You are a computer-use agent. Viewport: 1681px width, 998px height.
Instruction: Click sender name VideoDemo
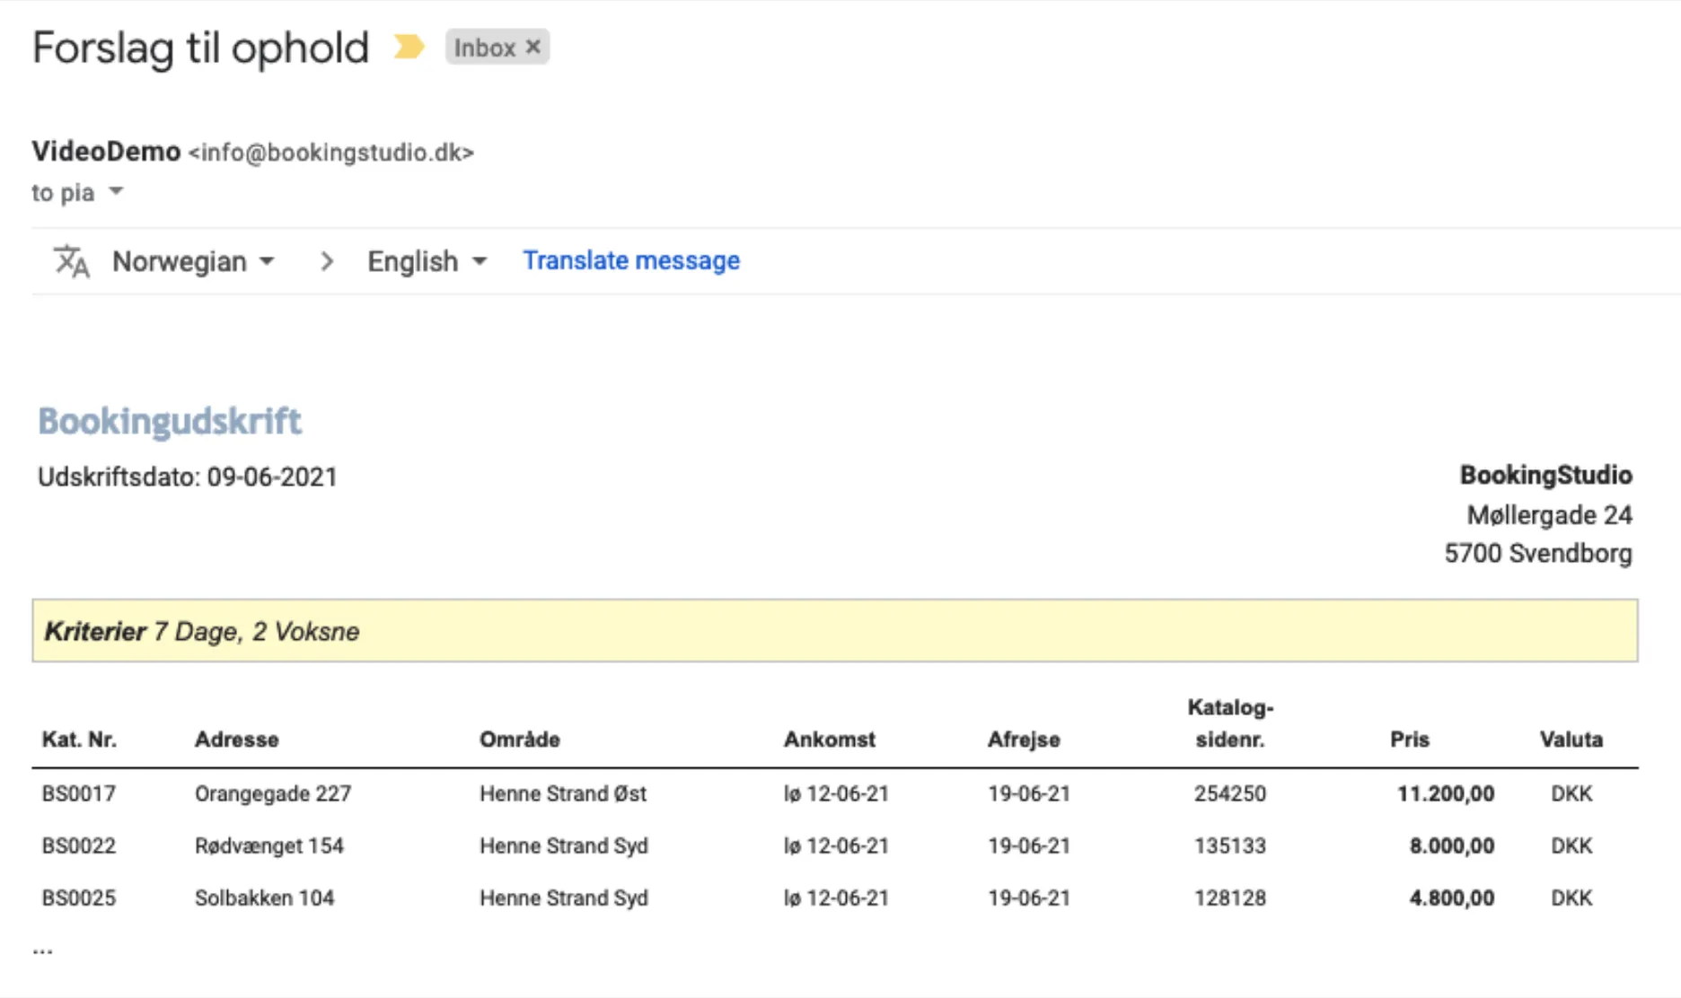(x=106, y=151)
